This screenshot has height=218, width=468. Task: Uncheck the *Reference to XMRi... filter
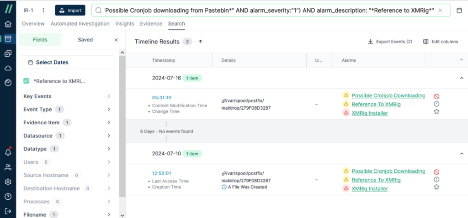click(26, 81)
